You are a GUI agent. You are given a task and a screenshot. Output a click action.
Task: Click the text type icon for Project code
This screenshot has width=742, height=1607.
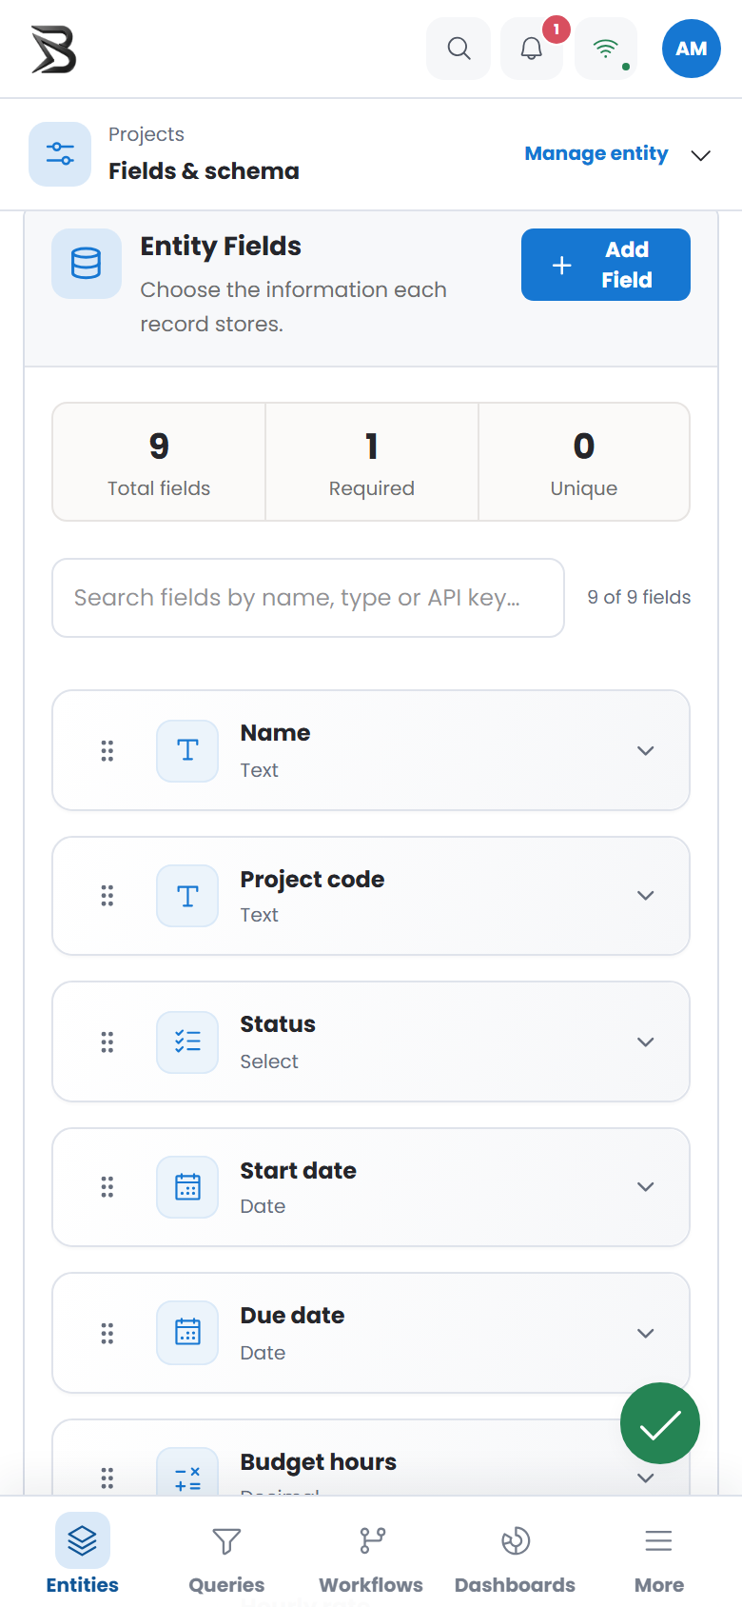click(x=187, y=896)
